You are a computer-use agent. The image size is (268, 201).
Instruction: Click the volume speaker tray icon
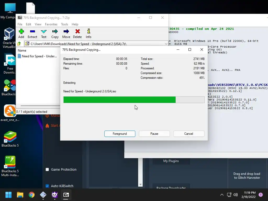click(236, 195)
